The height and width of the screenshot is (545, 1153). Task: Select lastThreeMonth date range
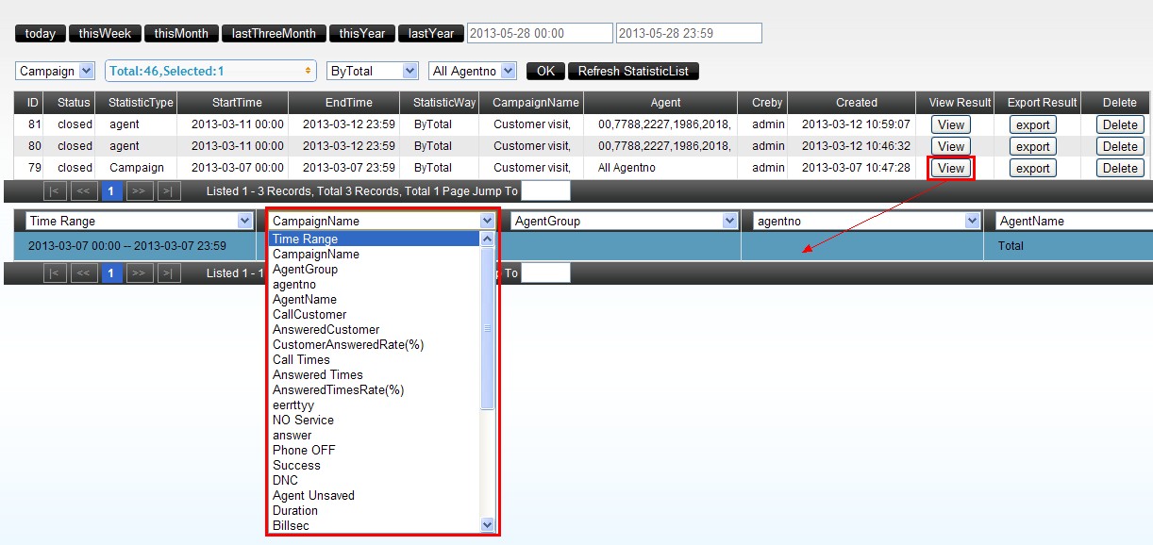274,34
